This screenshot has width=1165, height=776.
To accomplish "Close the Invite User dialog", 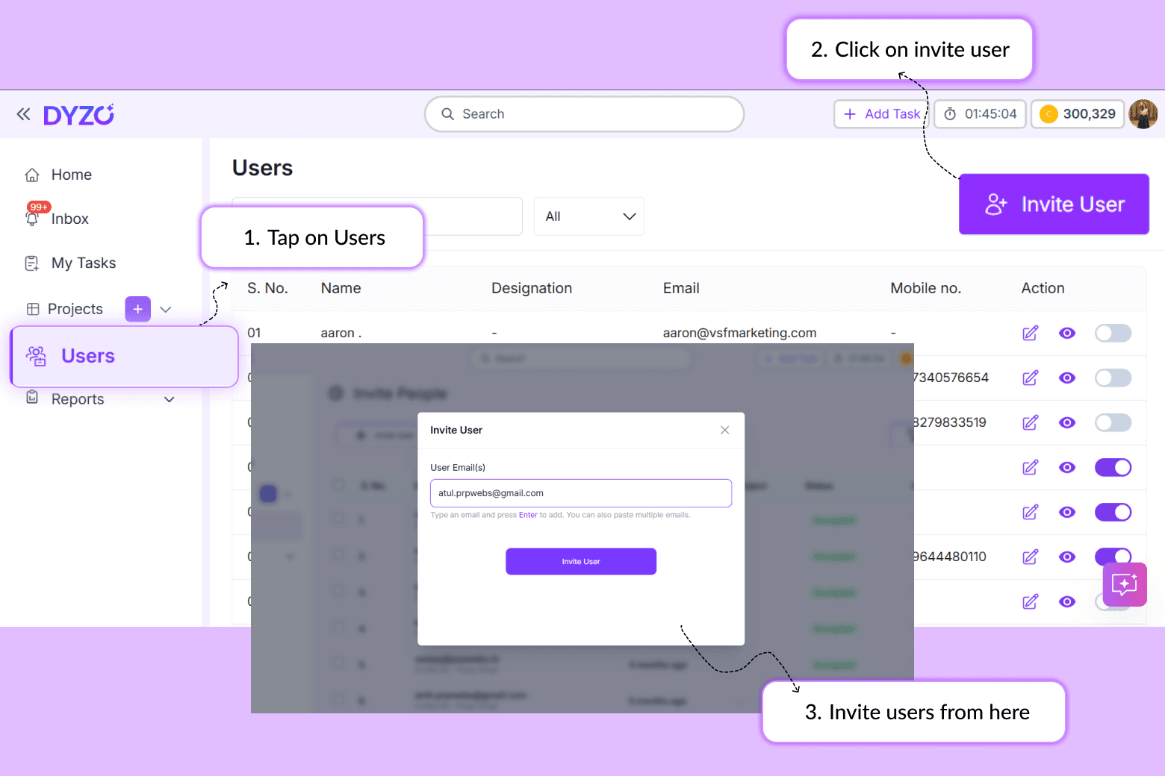I will [724, 430].
